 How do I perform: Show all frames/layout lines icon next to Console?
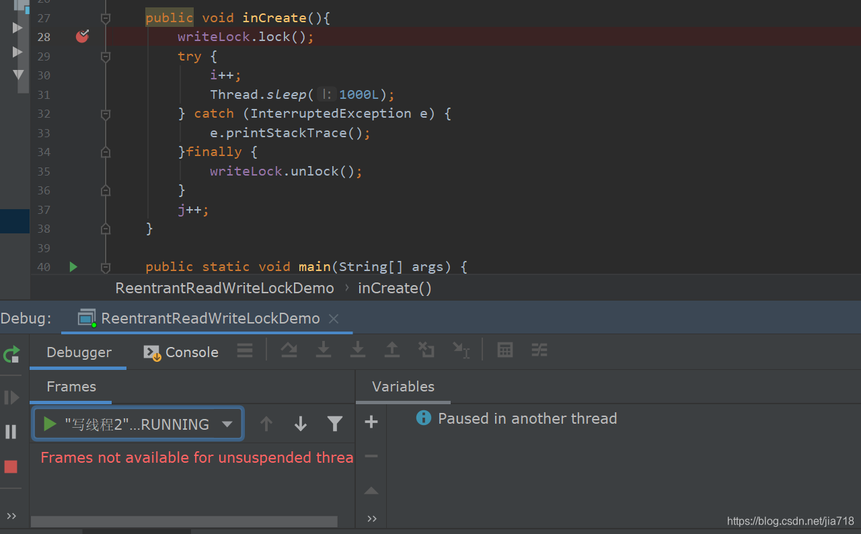coord(245,350)
